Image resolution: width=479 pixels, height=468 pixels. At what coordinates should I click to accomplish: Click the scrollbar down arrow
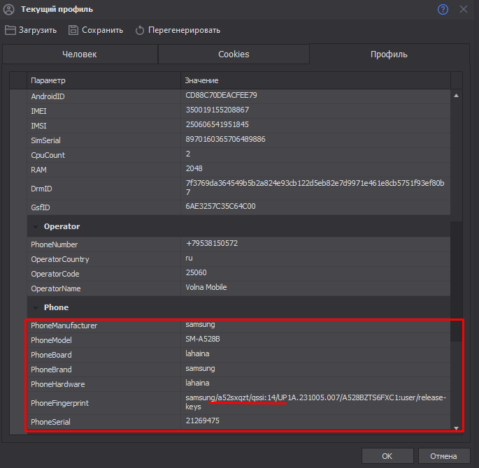click(456, 428)
